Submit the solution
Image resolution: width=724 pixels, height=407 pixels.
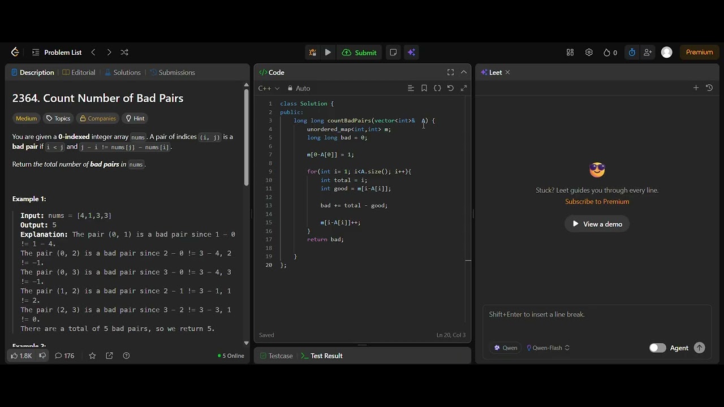(x=359, y=53)
